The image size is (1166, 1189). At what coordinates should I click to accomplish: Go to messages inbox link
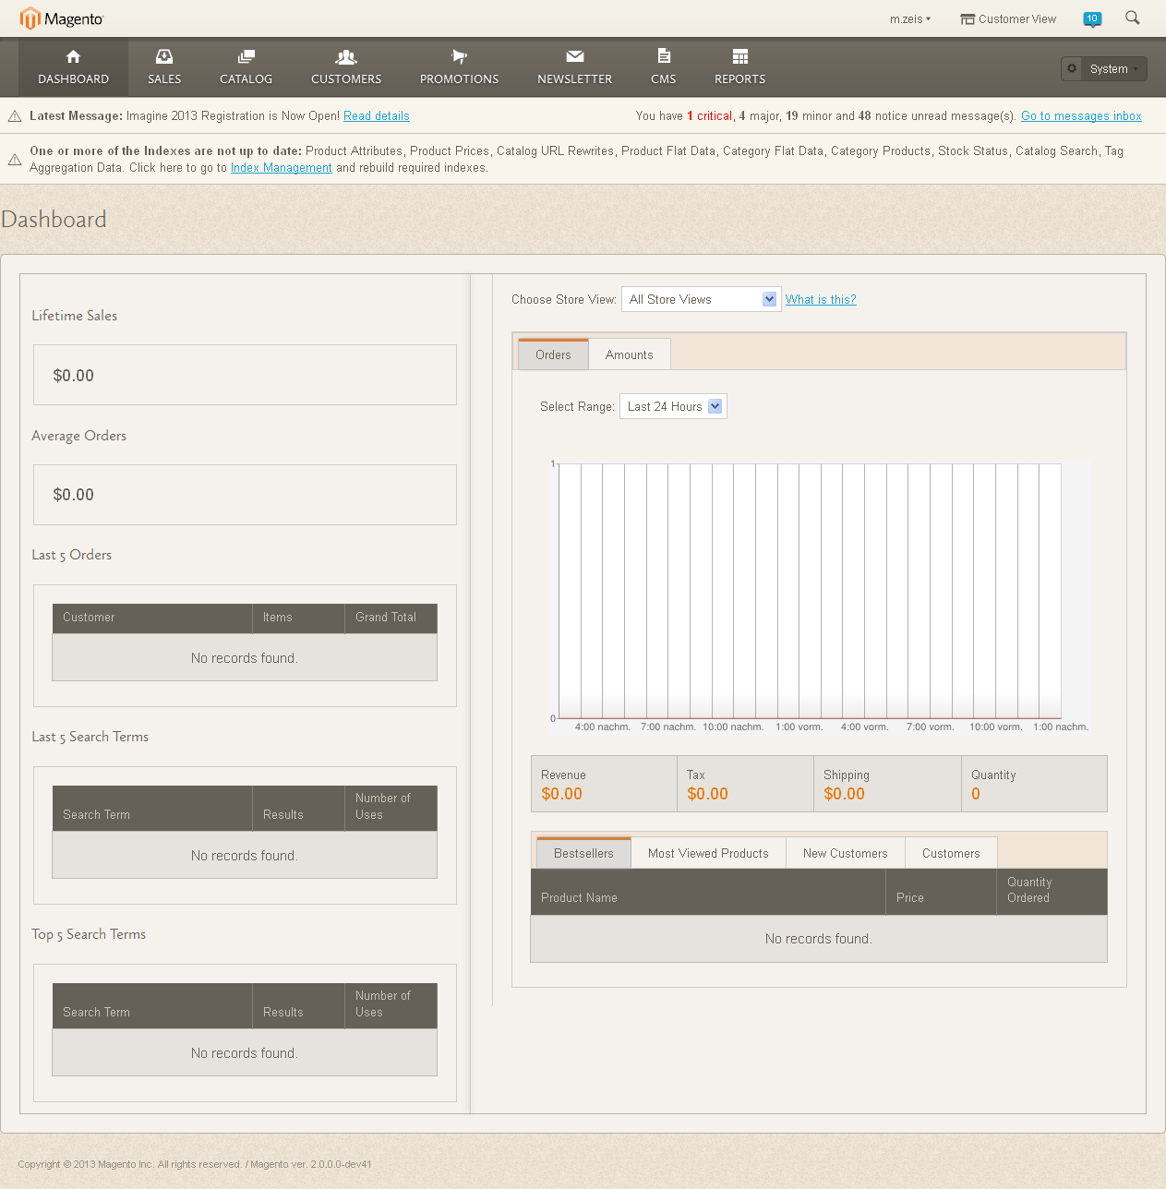point(1081,116)
